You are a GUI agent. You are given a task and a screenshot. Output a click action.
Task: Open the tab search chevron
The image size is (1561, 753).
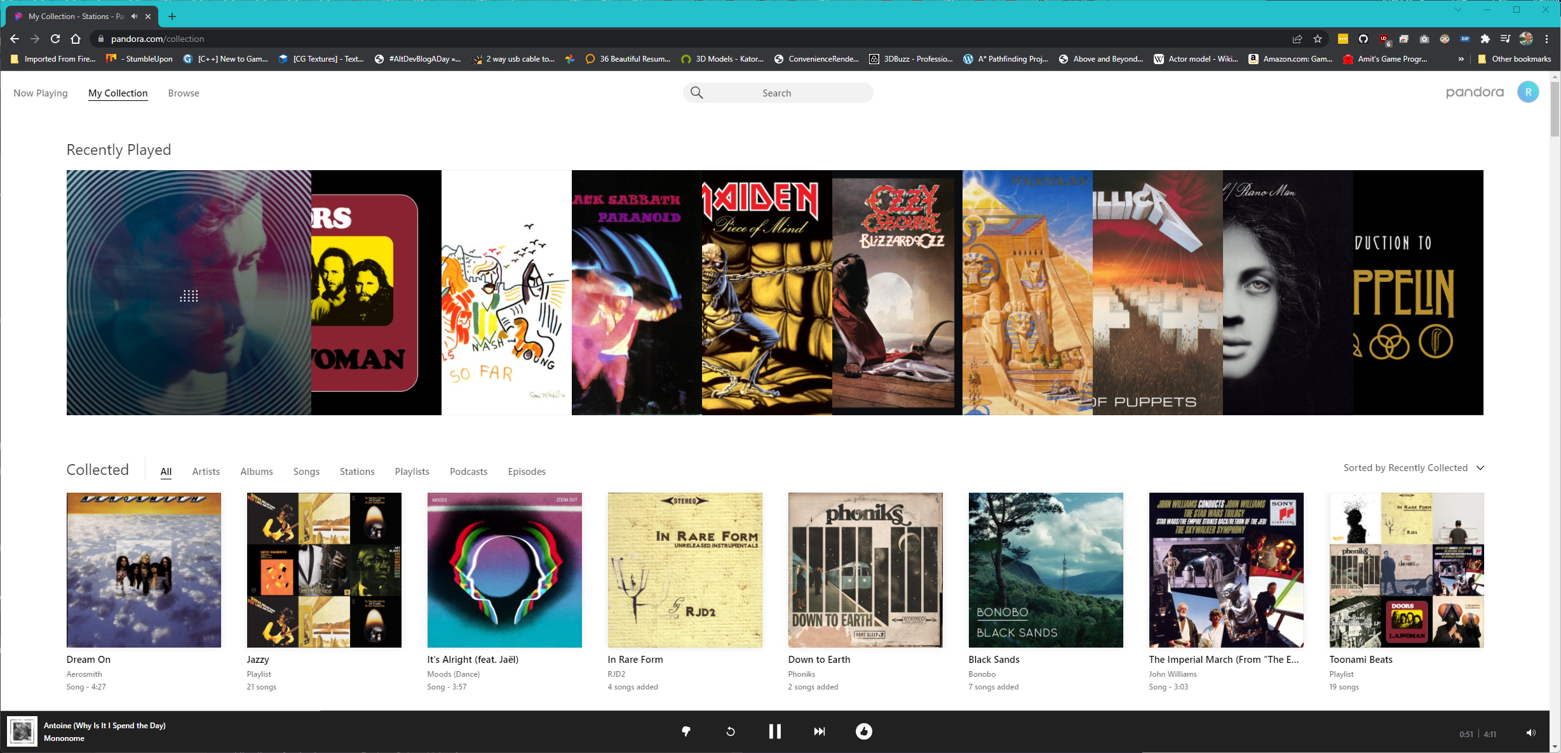1458,10
